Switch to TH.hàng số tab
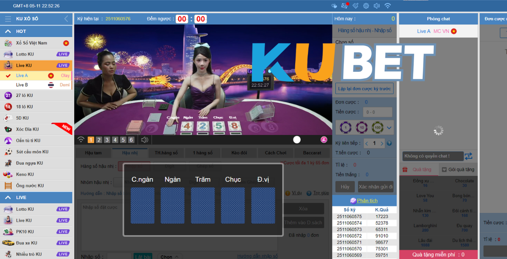Image resolution: width=507 pixels, height=259 pixels. pos(166,153)
